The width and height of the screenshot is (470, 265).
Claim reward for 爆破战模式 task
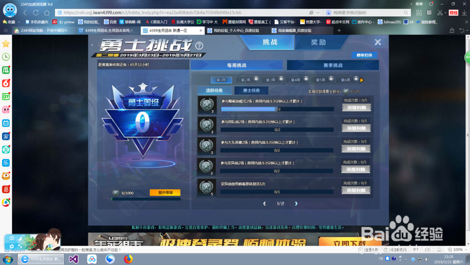coord(356,107)
